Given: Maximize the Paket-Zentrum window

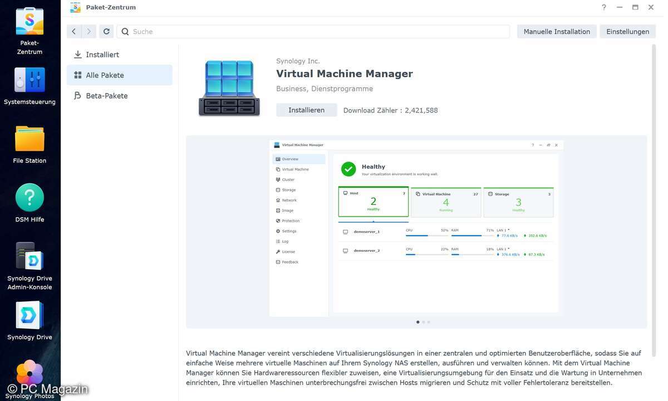Looking at the screenshot, I should click(635, 7).
